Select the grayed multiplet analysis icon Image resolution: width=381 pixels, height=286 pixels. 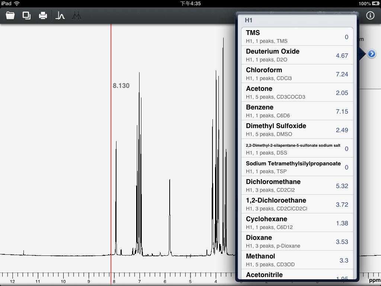[77, 16]
